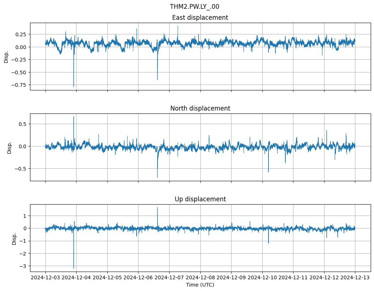Screen dimensions: 374x291
Task: Select the 2024-12-13 date tick label
Action: [x=355, y=278]
